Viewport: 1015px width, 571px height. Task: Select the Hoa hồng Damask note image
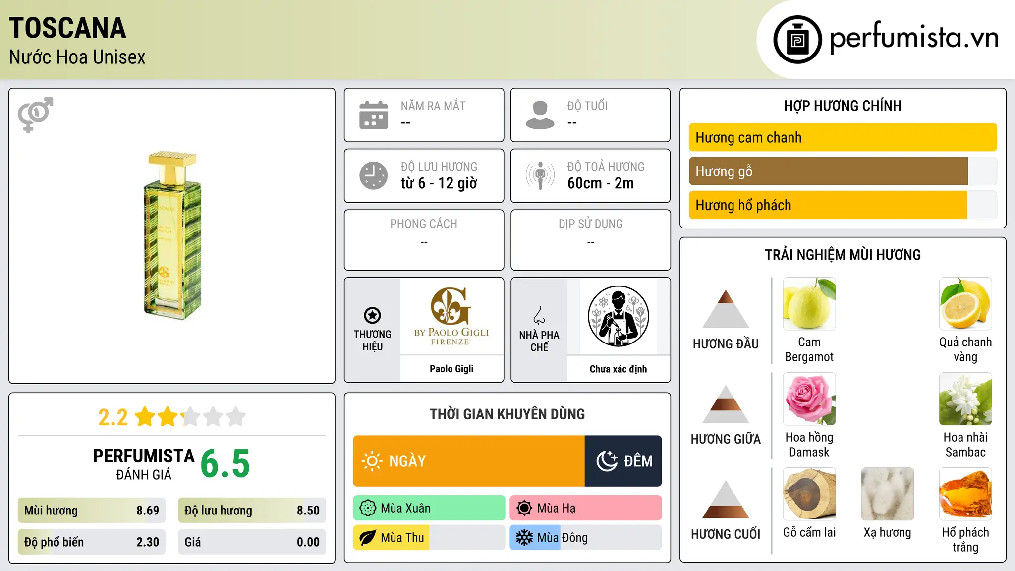click(809, 399)
